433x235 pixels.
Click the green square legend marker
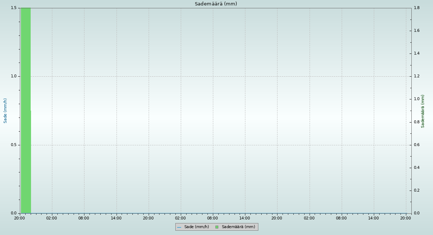[x=217, y=227]
